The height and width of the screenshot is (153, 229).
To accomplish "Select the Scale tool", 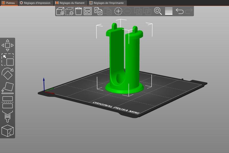I will [x=8, y=60].
